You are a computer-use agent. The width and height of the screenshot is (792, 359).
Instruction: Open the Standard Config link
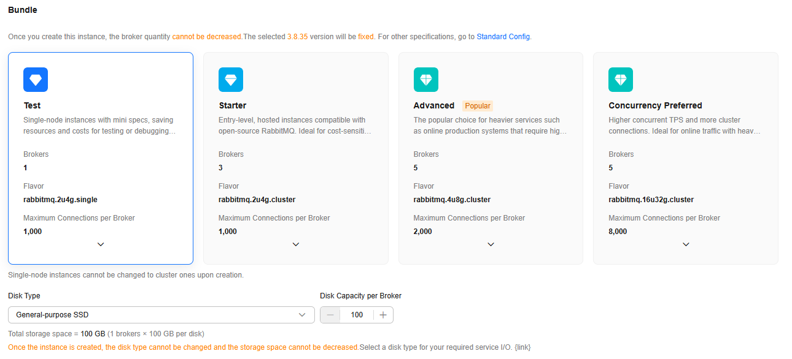(x=503, y=37)
